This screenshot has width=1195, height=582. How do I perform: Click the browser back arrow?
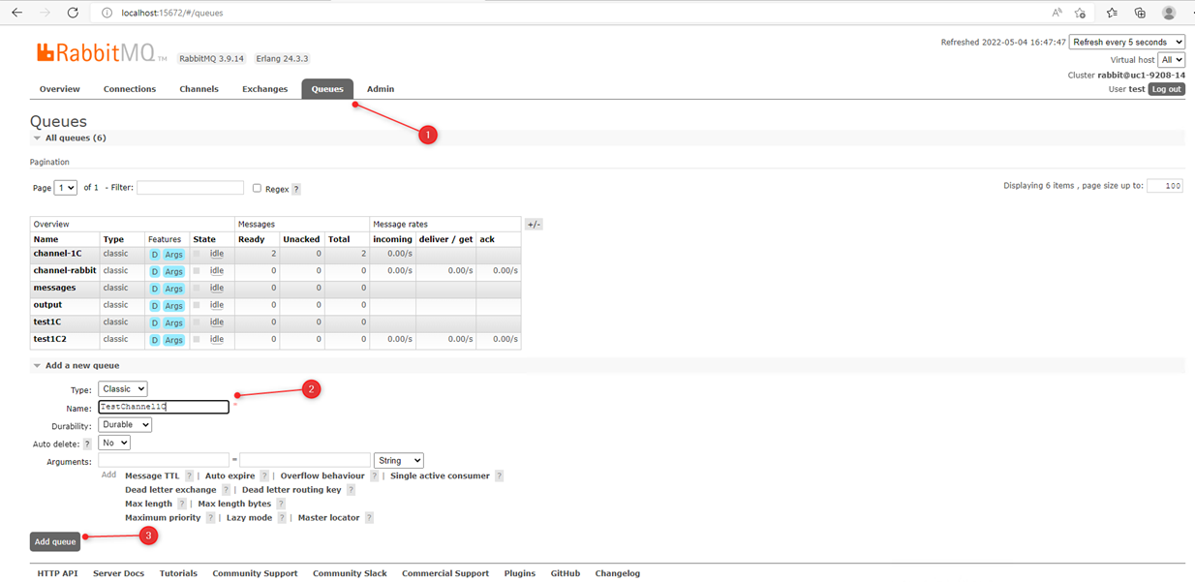pos(16,13)
